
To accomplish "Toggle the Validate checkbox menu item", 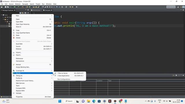I will [33, 93].
